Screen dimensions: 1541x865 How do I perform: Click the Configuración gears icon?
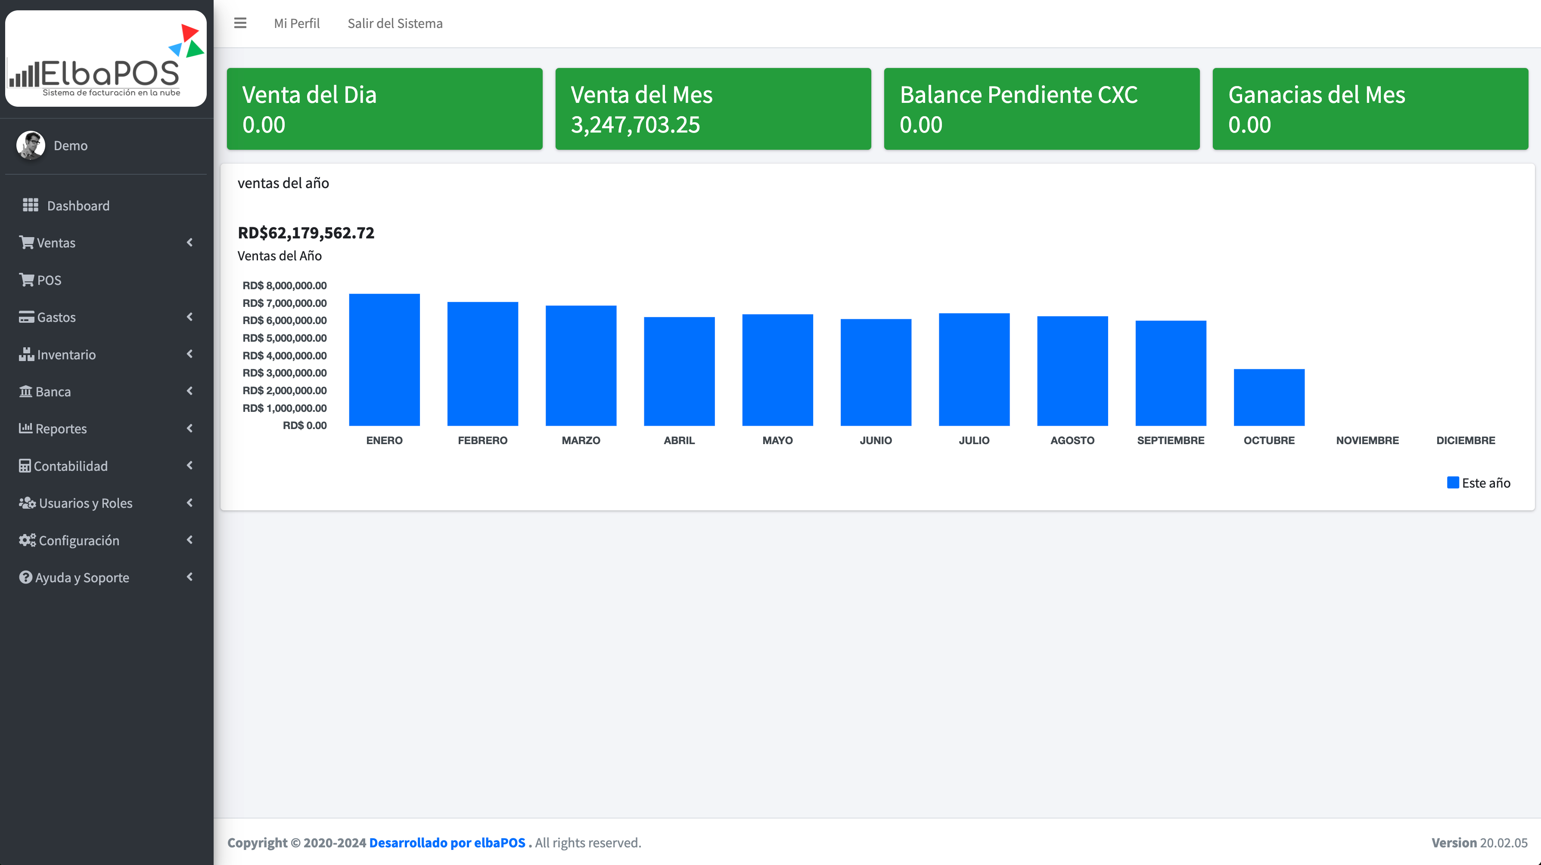click(x=27, y=540)
